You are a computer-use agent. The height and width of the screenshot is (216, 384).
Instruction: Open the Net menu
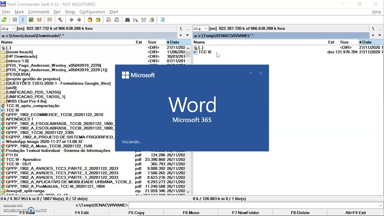[x=57, y=12]
